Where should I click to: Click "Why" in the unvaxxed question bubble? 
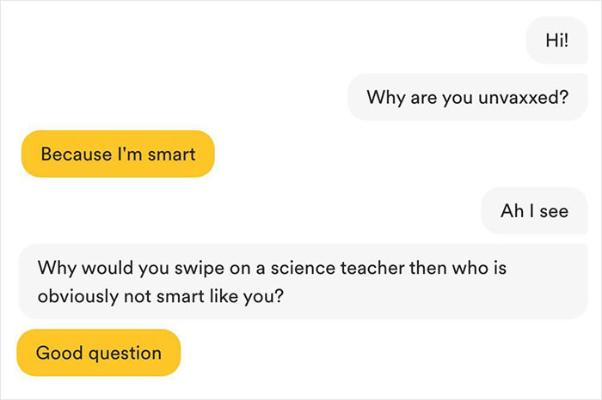382,95
